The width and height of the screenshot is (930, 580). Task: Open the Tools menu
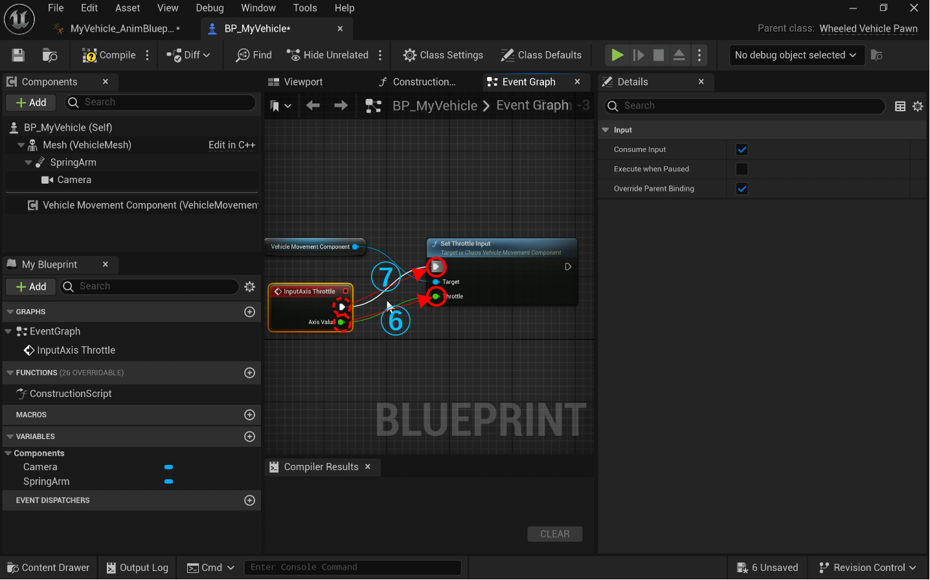(x=305, y=8)
